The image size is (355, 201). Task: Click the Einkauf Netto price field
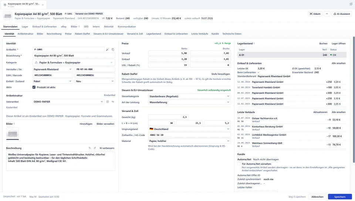point(169,59)
